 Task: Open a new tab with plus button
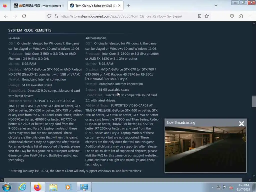(x=129, y=6)
